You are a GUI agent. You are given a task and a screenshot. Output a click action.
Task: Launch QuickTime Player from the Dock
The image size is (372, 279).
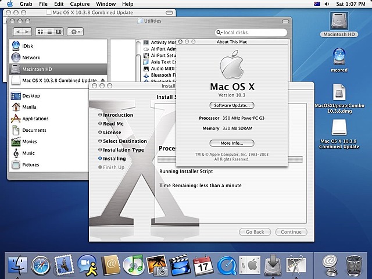(227, 266)
